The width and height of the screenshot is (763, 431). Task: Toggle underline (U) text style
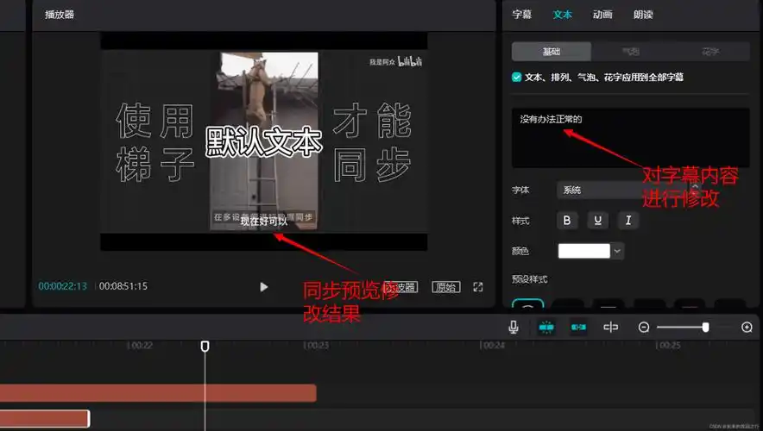[x=597, y=220]
